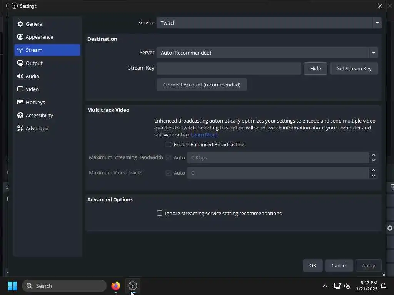Viewport: 394px width, 295px height.
Task: Decrease the Maximum Video Tracks value
Action: tap(373, 176)
